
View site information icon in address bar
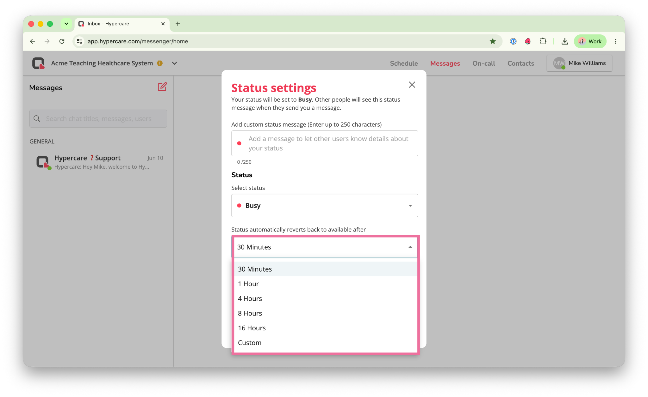[80, 41]
